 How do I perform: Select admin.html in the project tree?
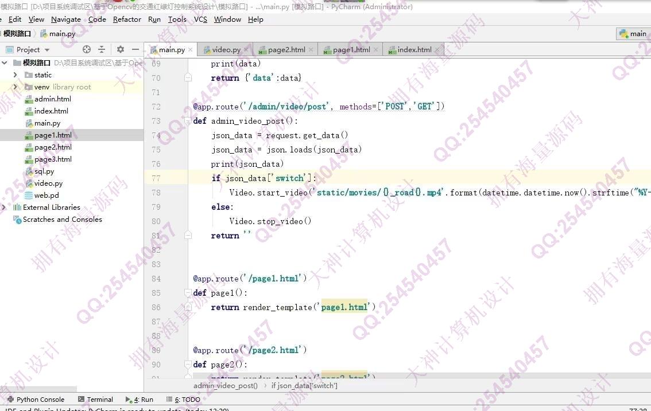[x=52, y=99]
